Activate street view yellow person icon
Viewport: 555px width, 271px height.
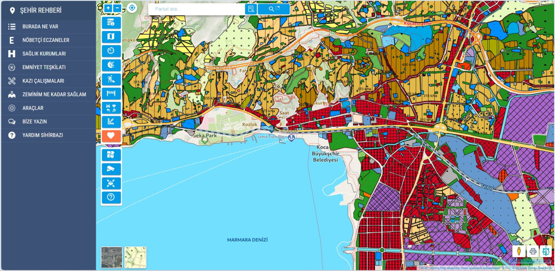pyautogui.click(x=519, y=251)
